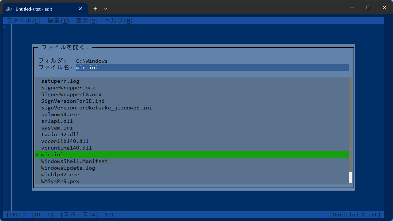The height and width of the screenshot is (221, 393).
Task: Click the ファイル名 input field
Action: point(212,68)
